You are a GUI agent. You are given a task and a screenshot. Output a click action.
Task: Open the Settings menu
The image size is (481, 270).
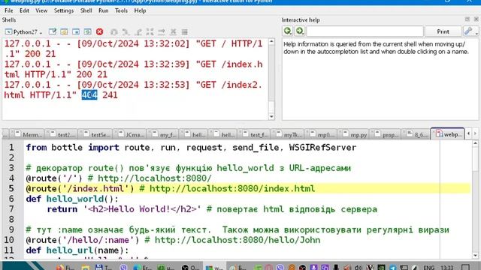point(63,10)
